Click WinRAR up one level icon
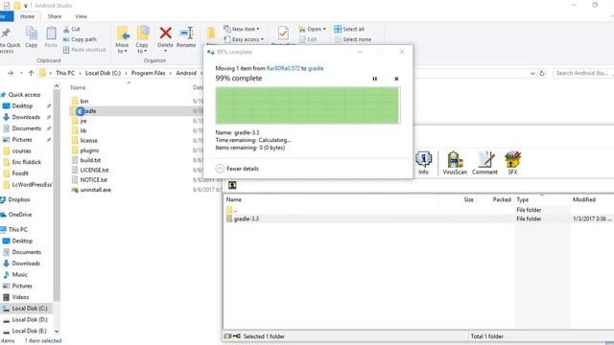This screenshot has width=614, height=345. coord(232,185)
